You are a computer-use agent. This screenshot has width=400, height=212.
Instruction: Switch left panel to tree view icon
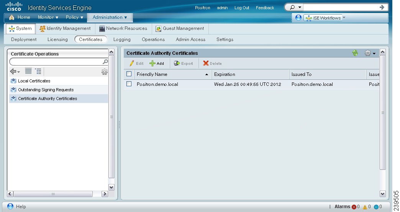38,71
